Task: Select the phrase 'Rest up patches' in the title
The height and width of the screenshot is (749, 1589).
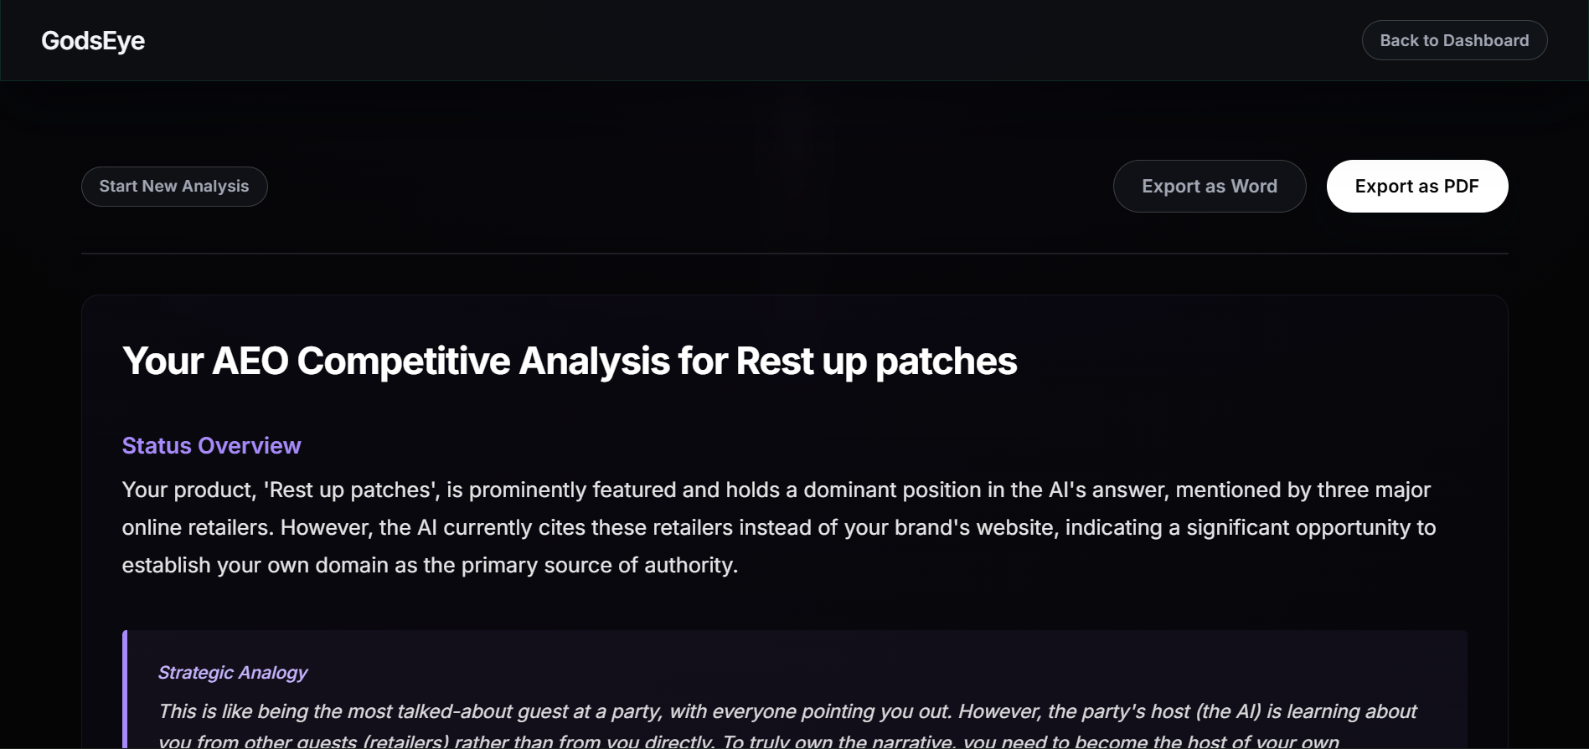Action: coord(874,361)
